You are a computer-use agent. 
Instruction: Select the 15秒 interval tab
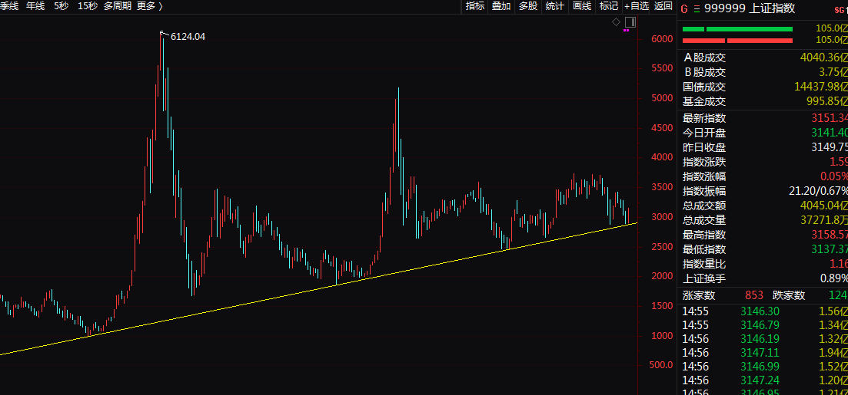pyautogui.click(x=88, y=6)
